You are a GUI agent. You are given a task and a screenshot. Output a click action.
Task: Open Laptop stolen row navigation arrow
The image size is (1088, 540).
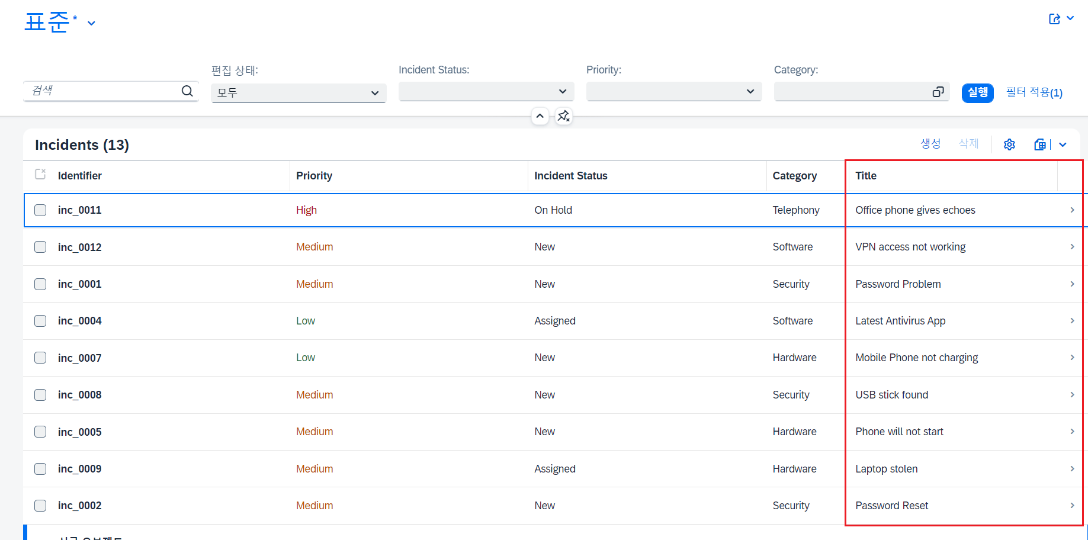(x=1072, y=469)
